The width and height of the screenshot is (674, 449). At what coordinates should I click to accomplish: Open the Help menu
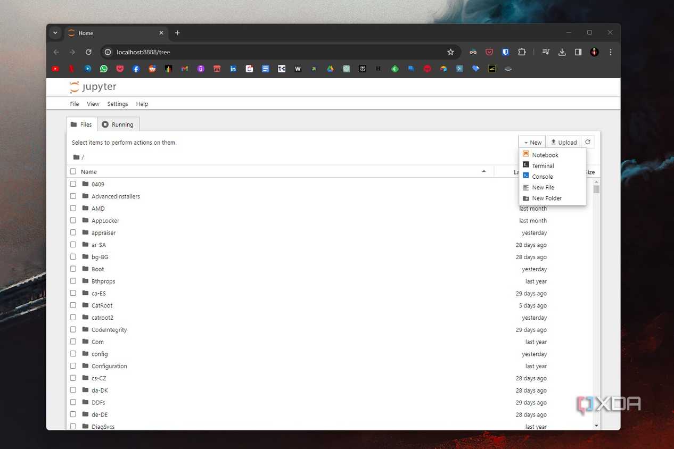[142, 104]
